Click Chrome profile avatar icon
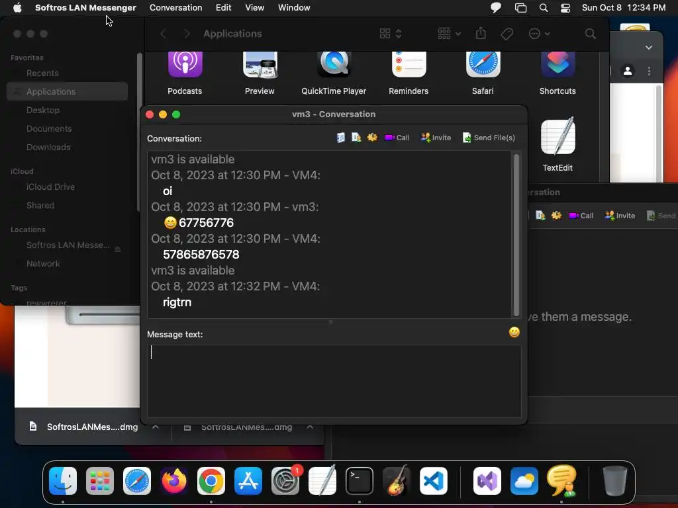 point(628,71)
